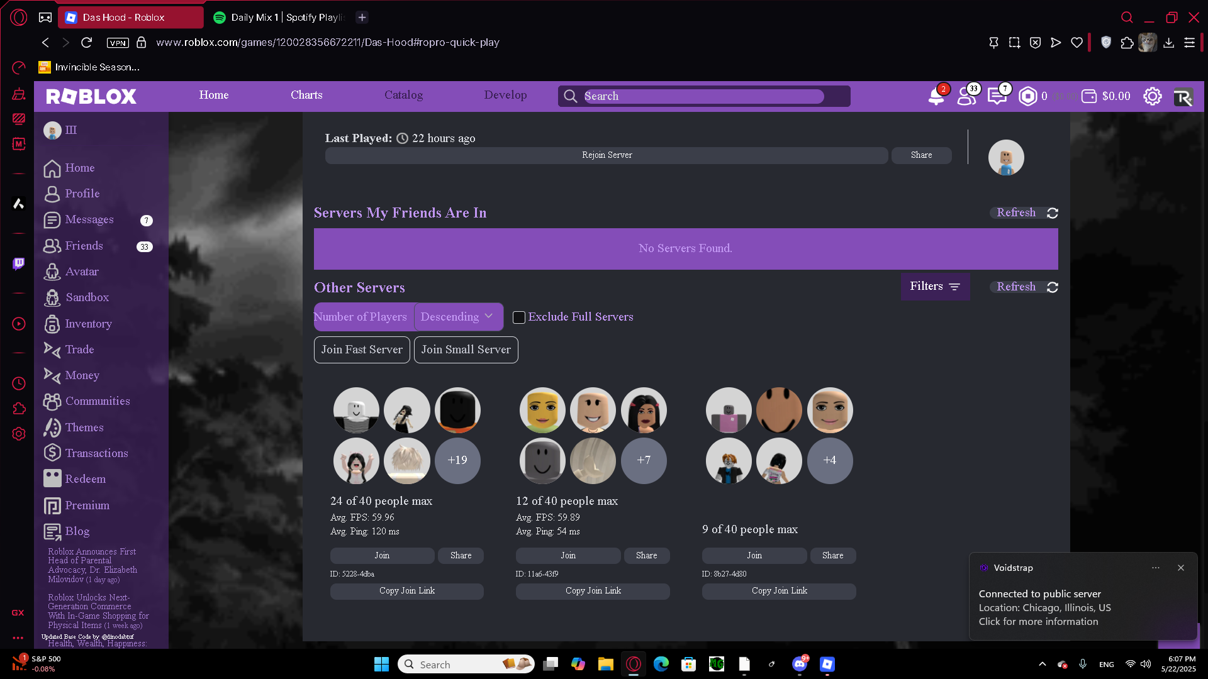Share the last played server
Viewport: 1208px width, 679px height.
[x=921, y=155]
